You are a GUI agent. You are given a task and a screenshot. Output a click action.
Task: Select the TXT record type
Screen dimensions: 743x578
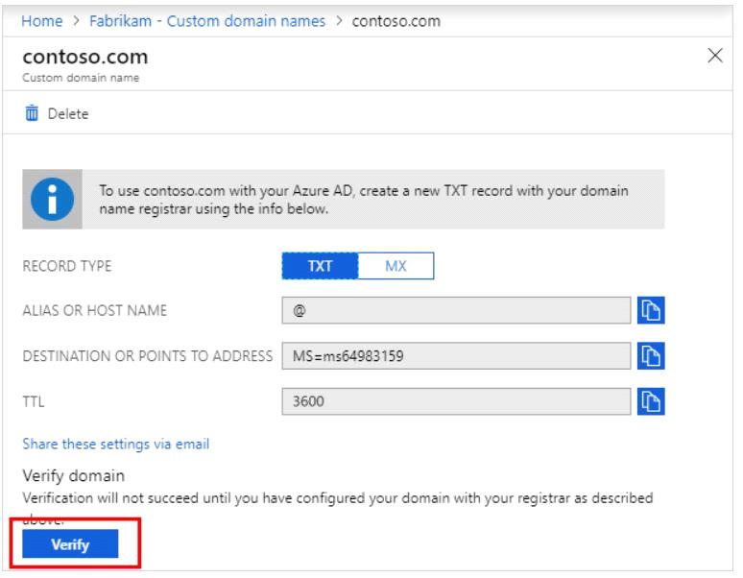tap(320, 265)
